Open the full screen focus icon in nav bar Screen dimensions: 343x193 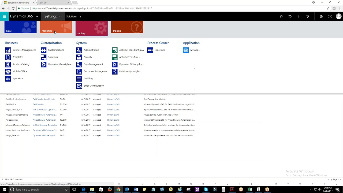[330, 17]
